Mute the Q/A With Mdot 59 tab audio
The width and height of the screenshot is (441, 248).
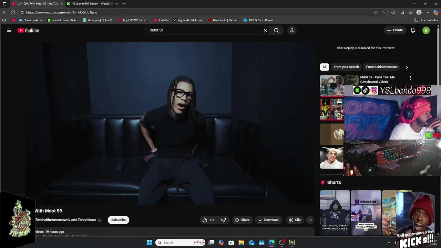[x=19, y=4]
